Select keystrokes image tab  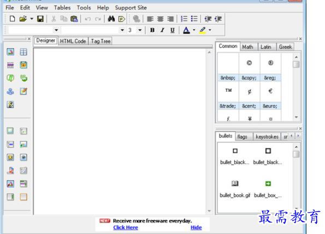coord(267,137)
